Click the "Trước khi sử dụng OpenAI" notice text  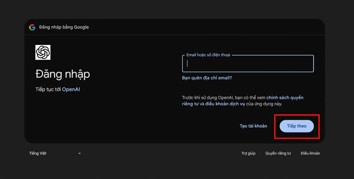pos(208,98)
